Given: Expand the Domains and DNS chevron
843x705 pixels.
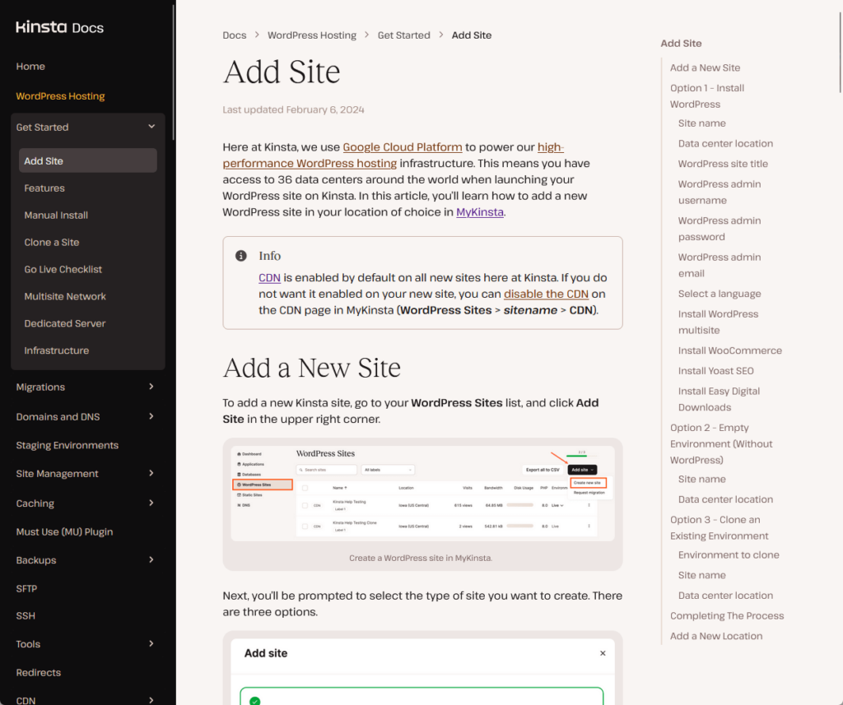Looking at the screenshot, I should (151, 416).
